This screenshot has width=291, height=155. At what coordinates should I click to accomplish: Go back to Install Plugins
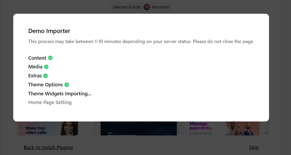coord(48,147)
